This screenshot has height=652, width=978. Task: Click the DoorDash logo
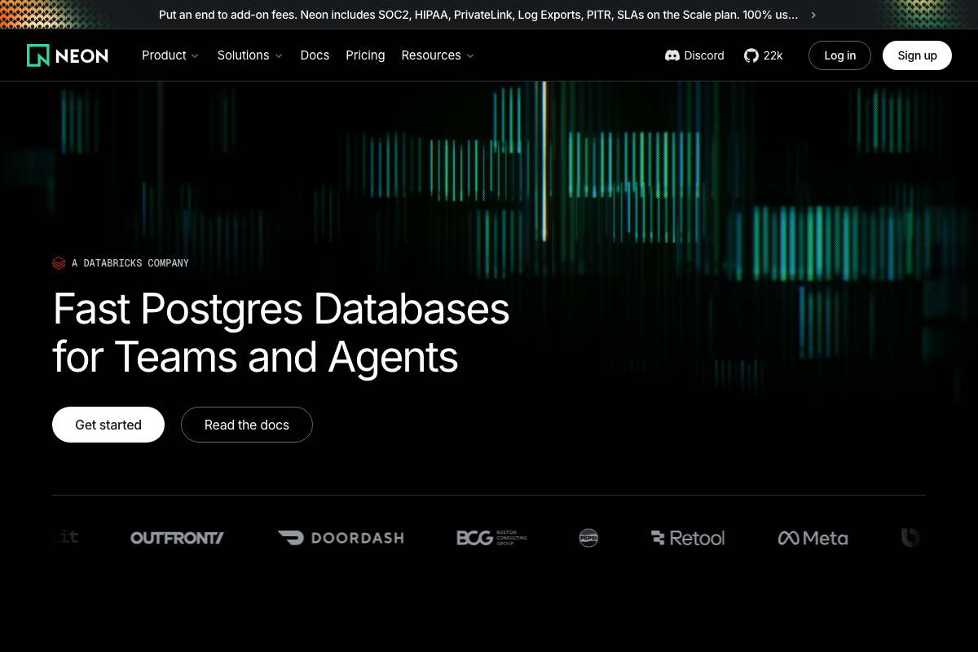(x=341, y=538)
